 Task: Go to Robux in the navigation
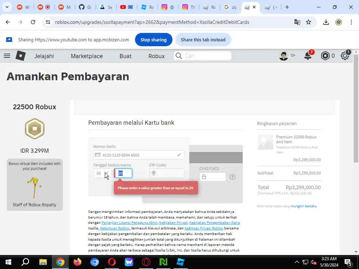tap(156, 56)
